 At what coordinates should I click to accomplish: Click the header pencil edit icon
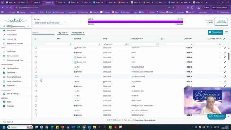(x=224, y=39)
